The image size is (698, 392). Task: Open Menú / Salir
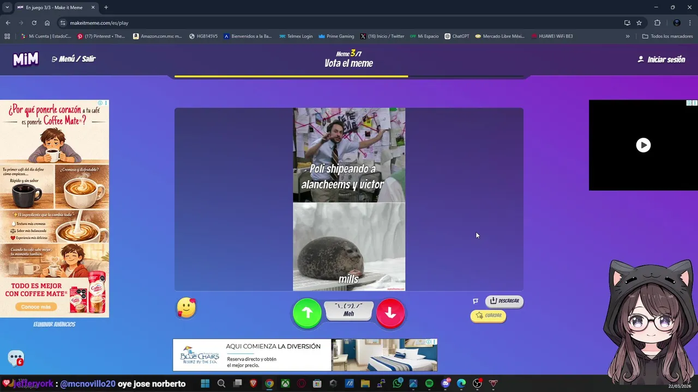(x=74, y=59)
